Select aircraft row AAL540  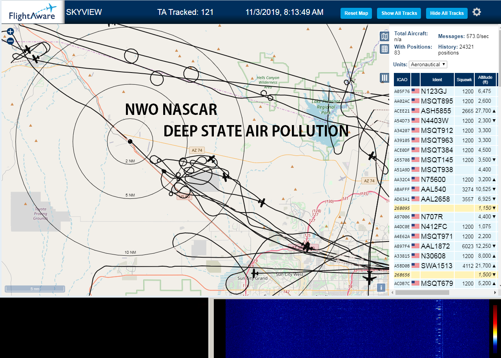point(446,189)
